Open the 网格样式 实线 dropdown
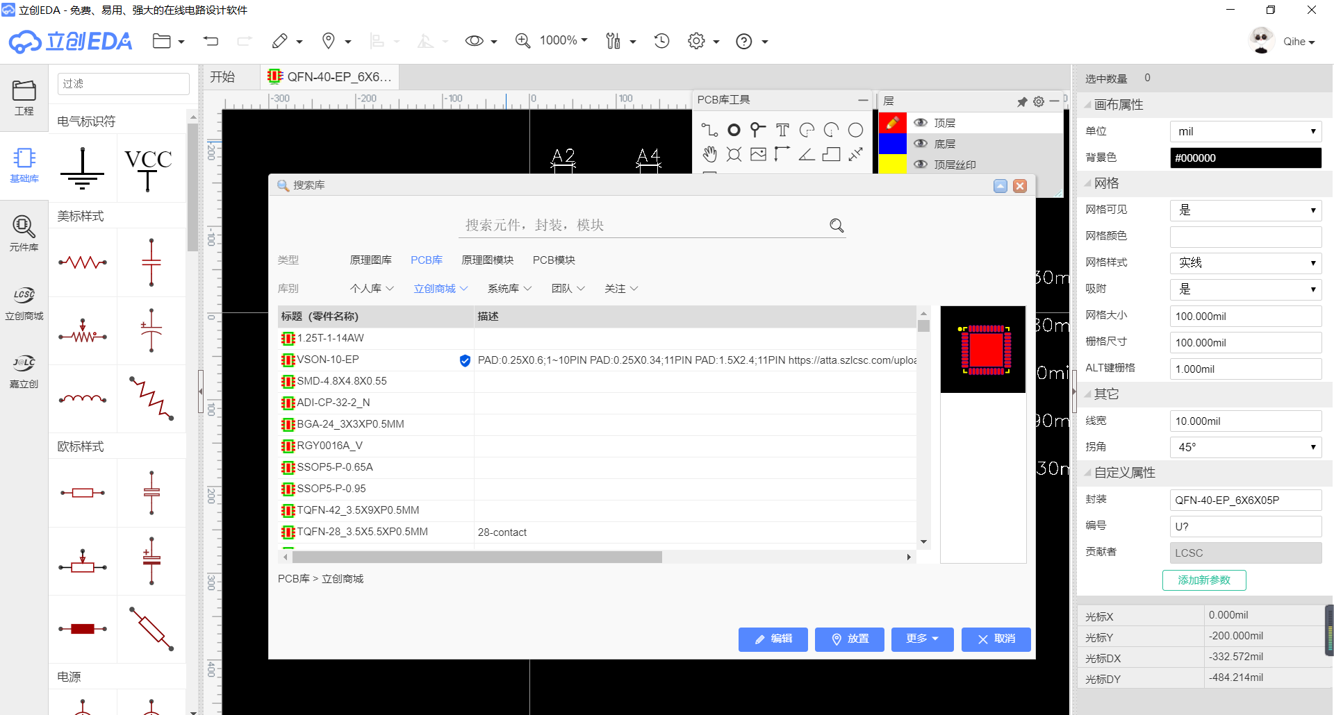1334x715 pixels. coord(1246,262)
